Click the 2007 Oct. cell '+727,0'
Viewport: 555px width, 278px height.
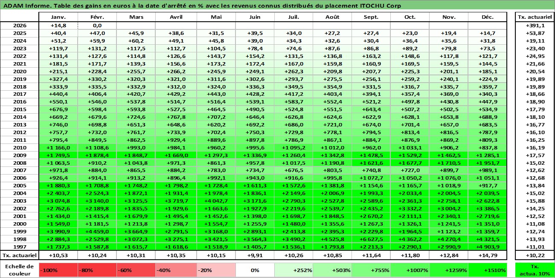[x=410, y=171]
